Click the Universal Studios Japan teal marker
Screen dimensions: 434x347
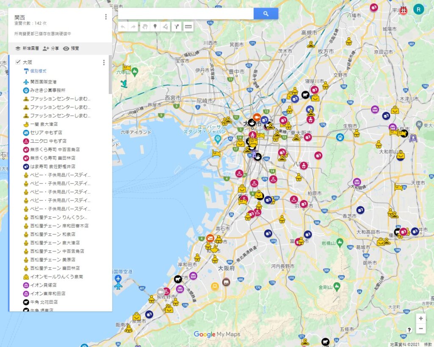coord(217,139)
